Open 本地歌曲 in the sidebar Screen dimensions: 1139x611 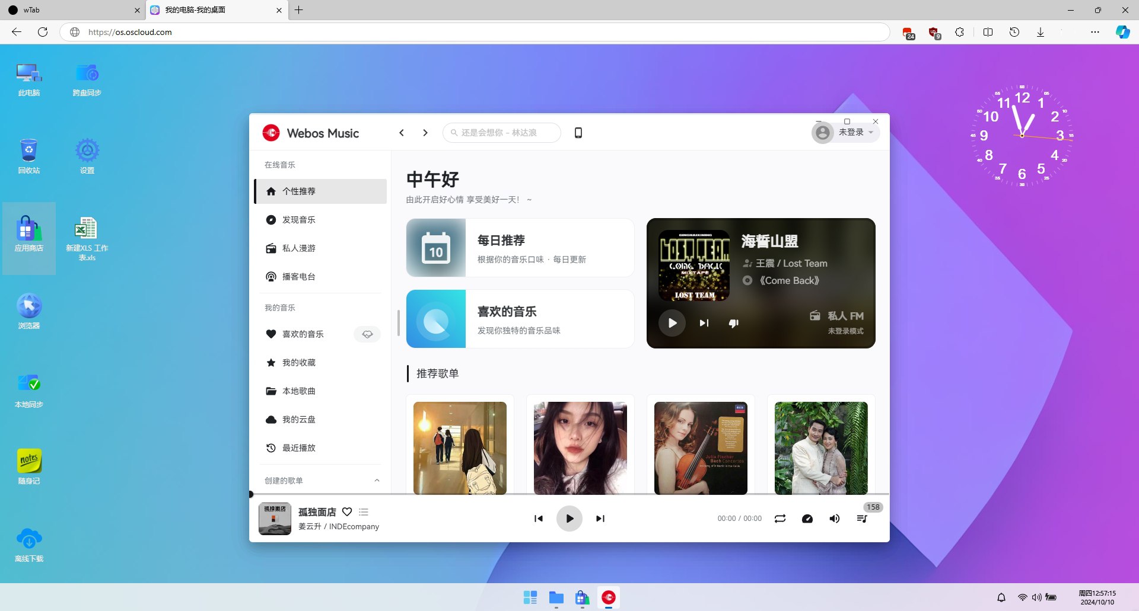320,391
